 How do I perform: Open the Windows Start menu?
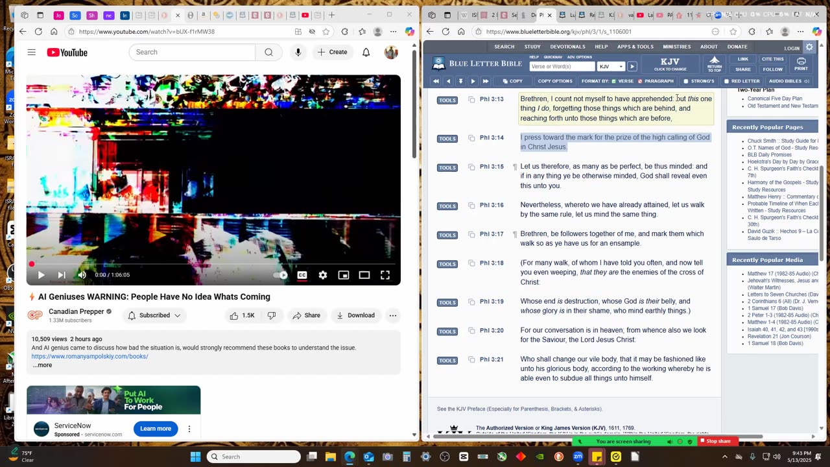coord(195,457)
